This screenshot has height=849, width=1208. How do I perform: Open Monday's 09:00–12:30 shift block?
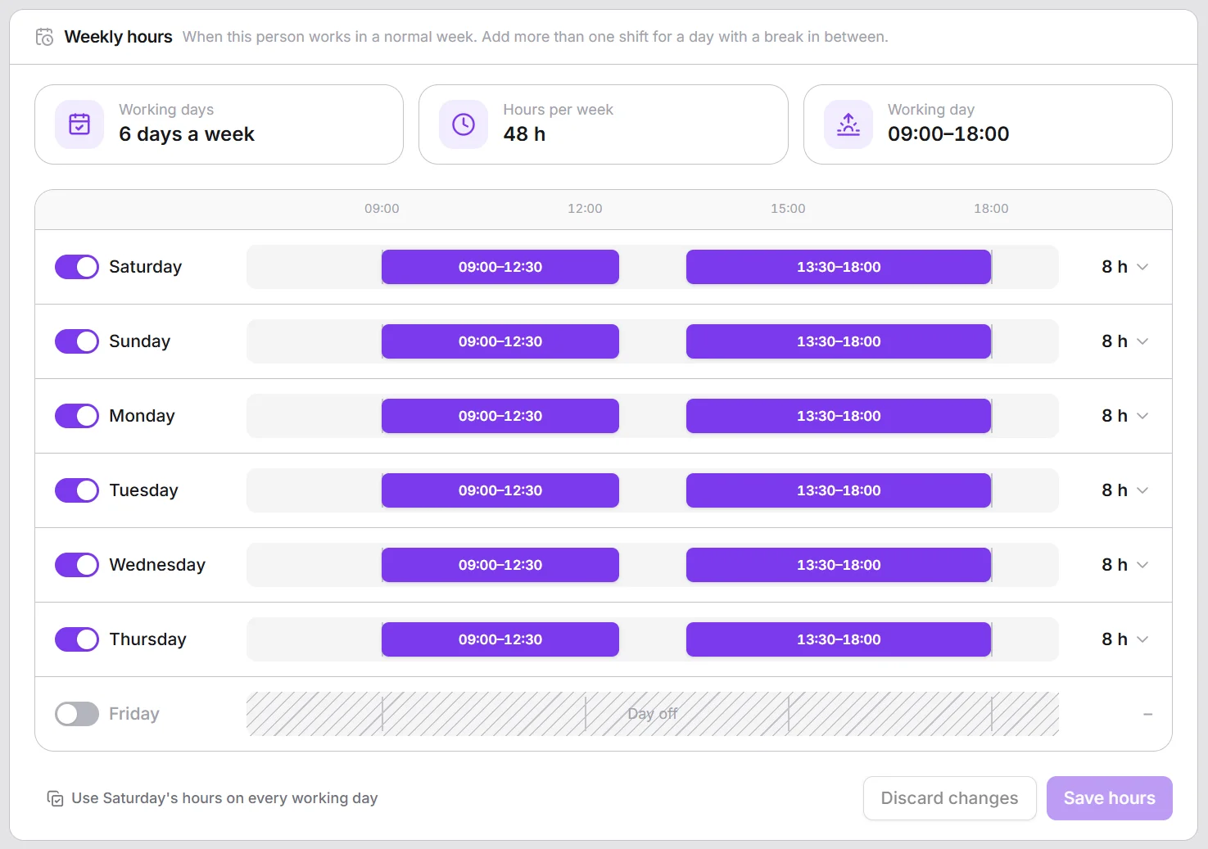pos(500,416)
